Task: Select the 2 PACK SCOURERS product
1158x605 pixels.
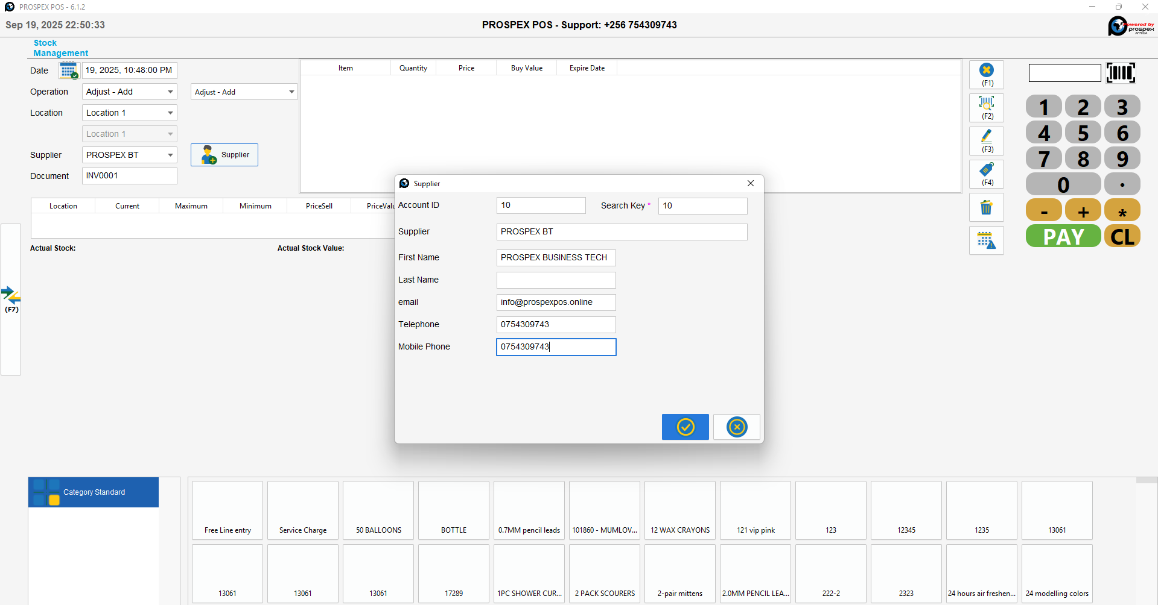Action: [605, 574]
